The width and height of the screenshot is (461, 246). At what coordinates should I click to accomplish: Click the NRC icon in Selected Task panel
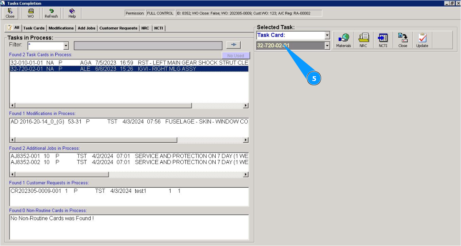pyautogui.click(x=363, y=40)
